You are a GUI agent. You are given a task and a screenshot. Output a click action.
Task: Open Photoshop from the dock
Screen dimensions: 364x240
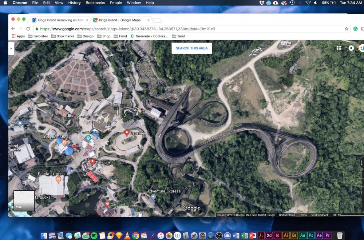[311, 236]
